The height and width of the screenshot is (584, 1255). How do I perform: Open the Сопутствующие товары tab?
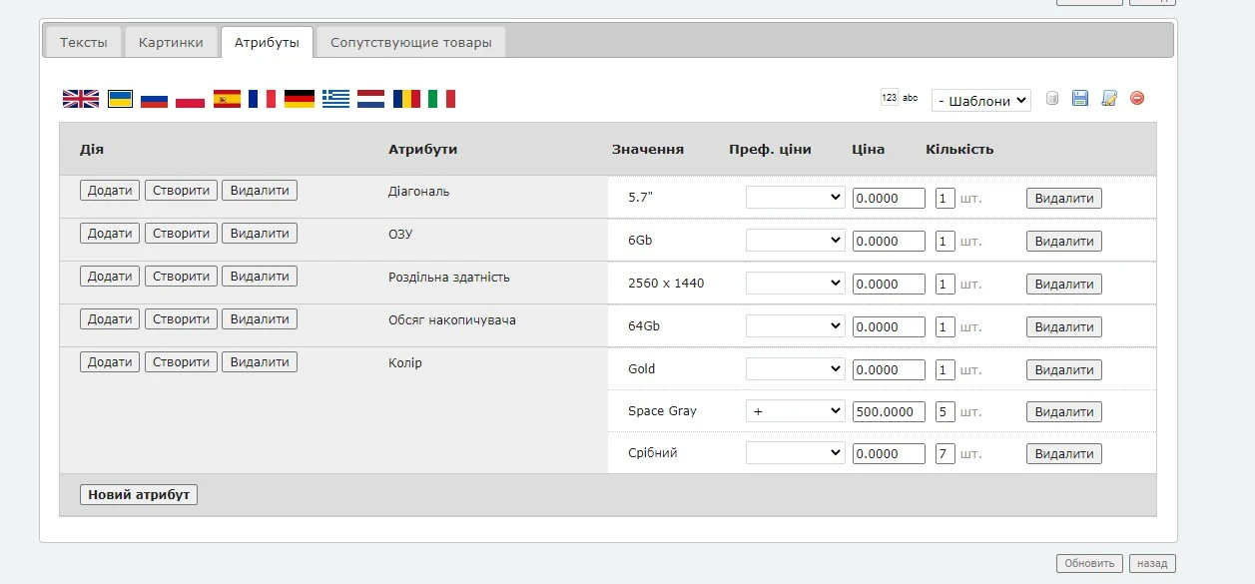point(410,43)
